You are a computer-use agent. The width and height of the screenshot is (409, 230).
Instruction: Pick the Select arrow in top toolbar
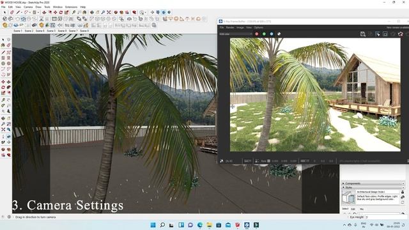pos(4,12)
